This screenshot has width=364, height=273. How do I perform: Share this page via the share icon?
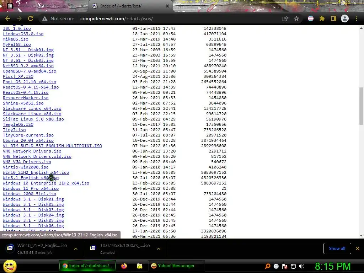click(285, 18)
